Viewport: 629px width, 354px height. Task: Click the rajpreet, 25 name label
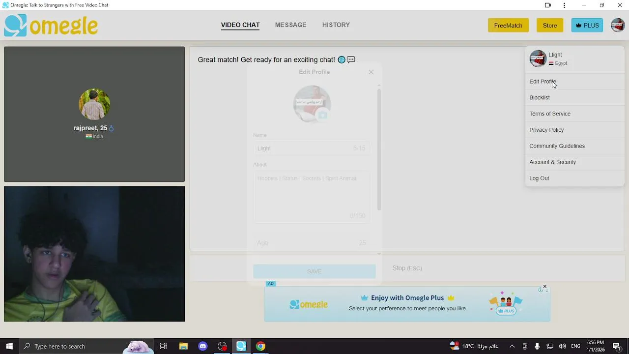tap(90, 128)
